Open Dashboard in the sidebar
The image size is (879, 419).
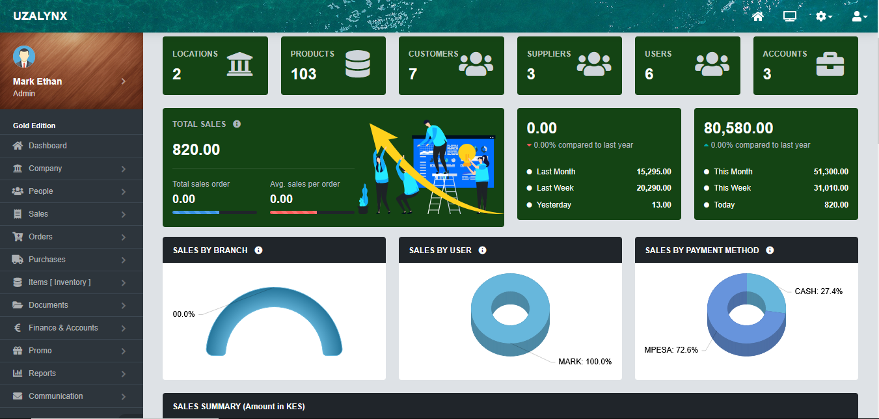tap(47, 146)
